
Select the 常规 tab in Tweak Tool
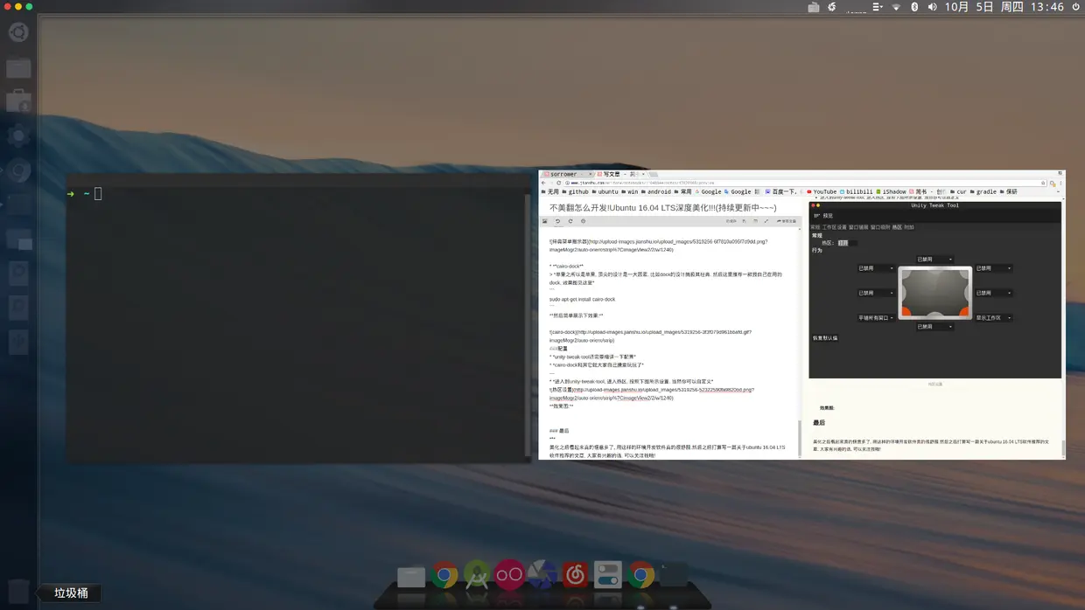pyautogui.click(x=815, y=227)
